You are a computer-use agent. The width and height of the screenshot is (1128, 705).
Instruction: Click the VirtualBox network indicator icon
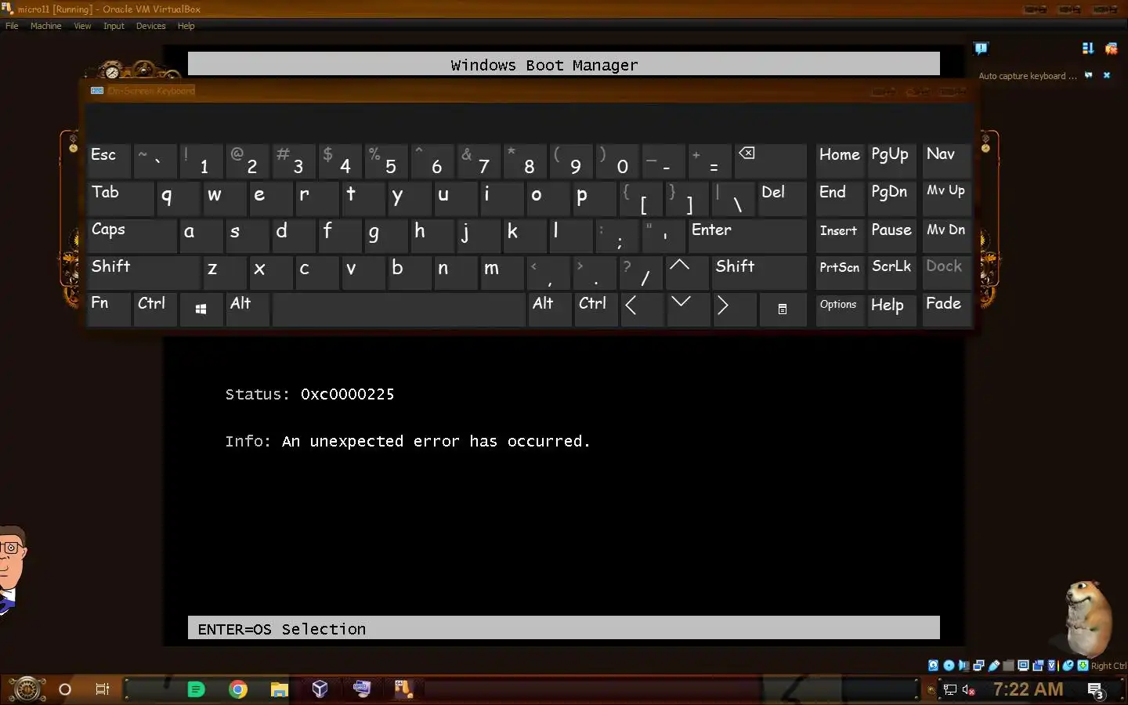pos(978,666)
